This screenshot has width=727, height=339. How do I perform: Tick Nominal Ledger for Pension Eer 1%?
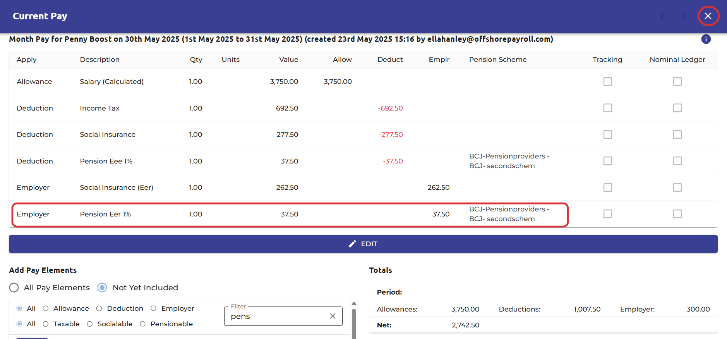(677, 214)
